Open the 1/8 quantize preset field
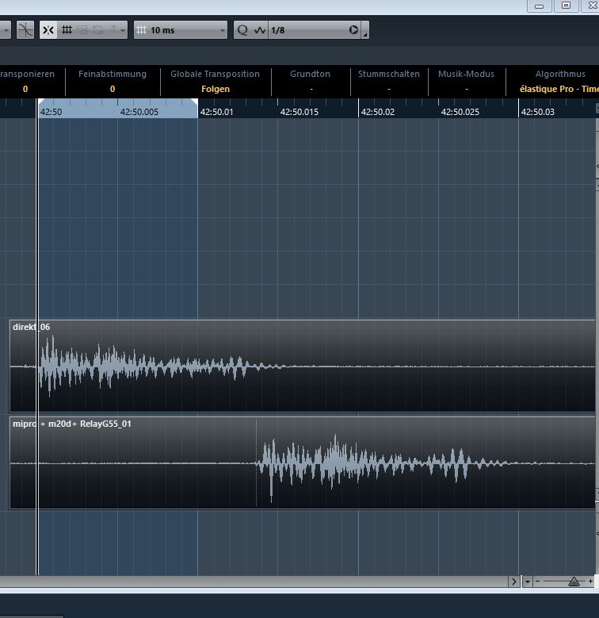The image size is (599, 618). point(307,30)
